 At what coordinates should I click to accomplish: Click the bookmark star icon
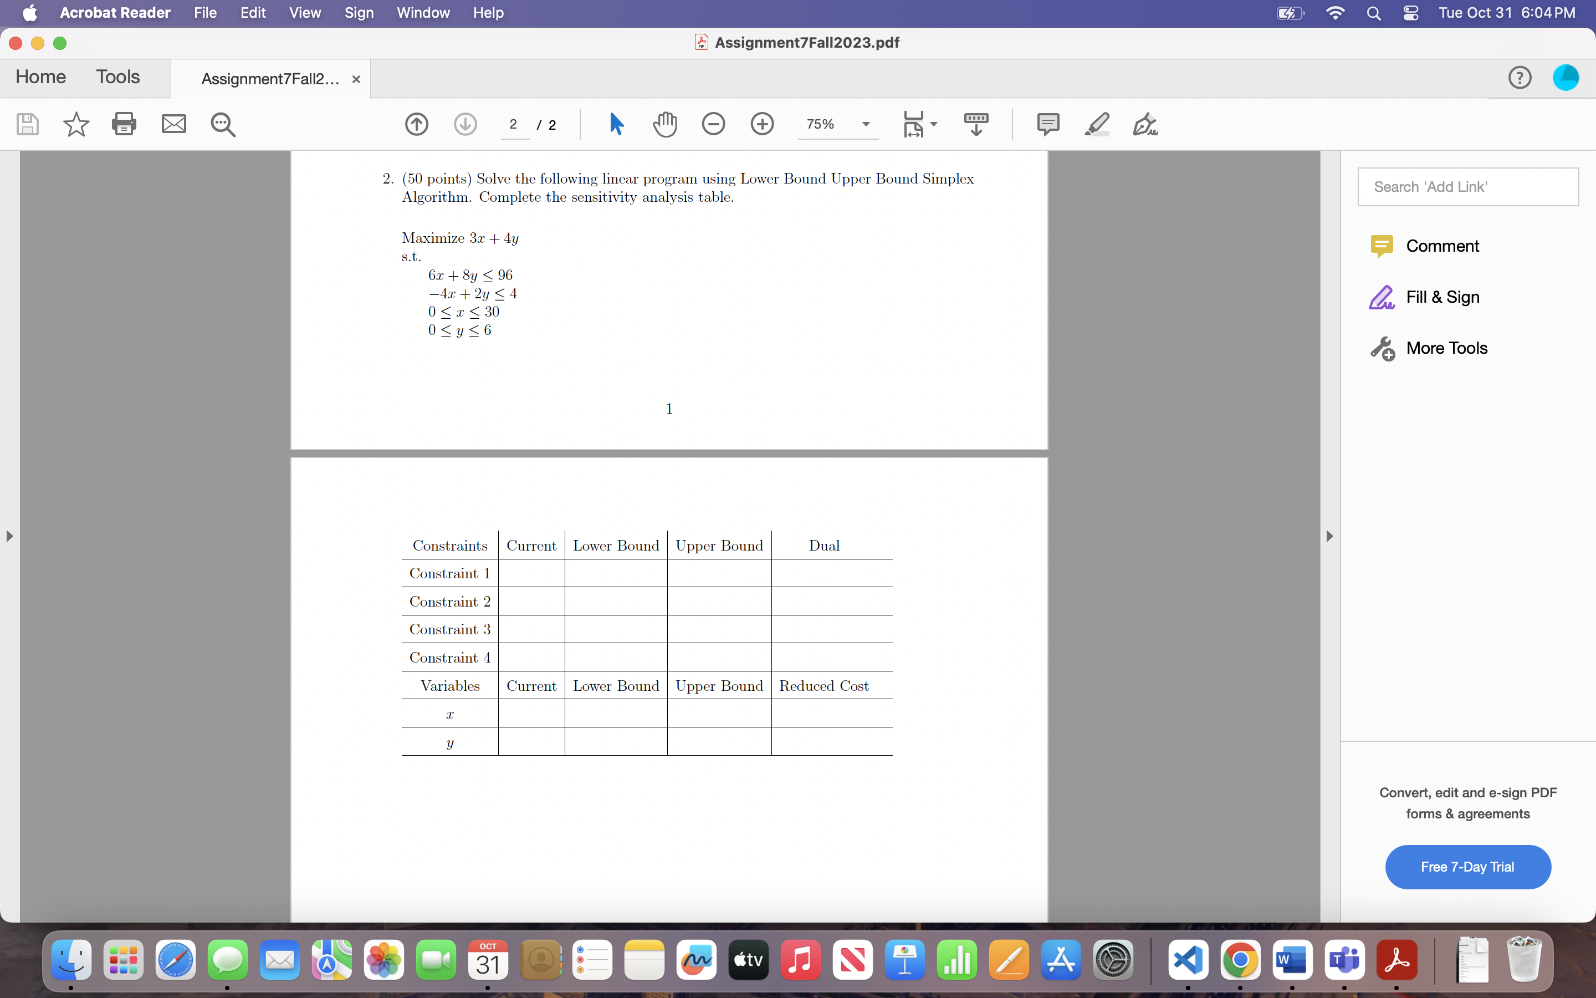click(76, 124)
